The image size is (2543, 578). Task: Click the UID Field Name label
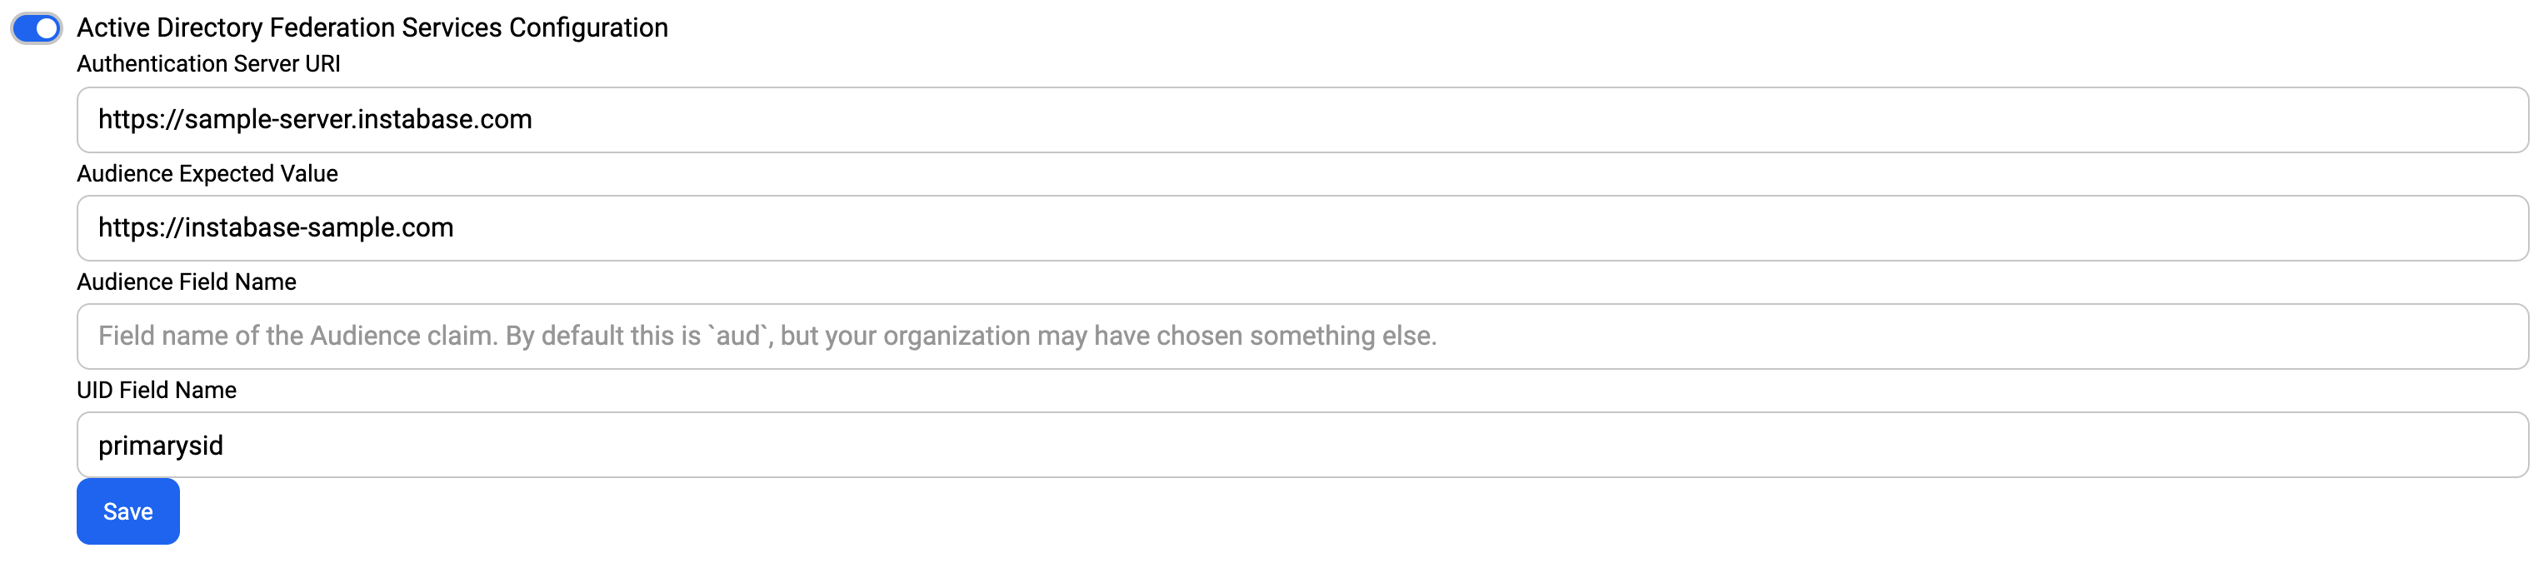pyautogui.click(x=156, y=390)
